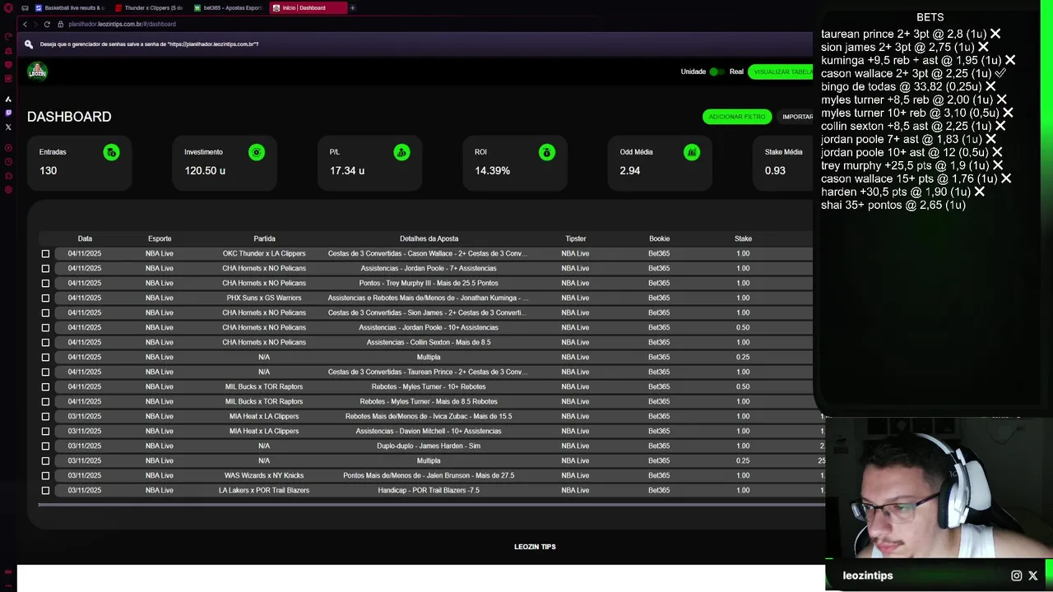Viewport: 1053px width, 592px height.
Task: Click the LEOZIN TIPS footer text
Action: [535, 547]
